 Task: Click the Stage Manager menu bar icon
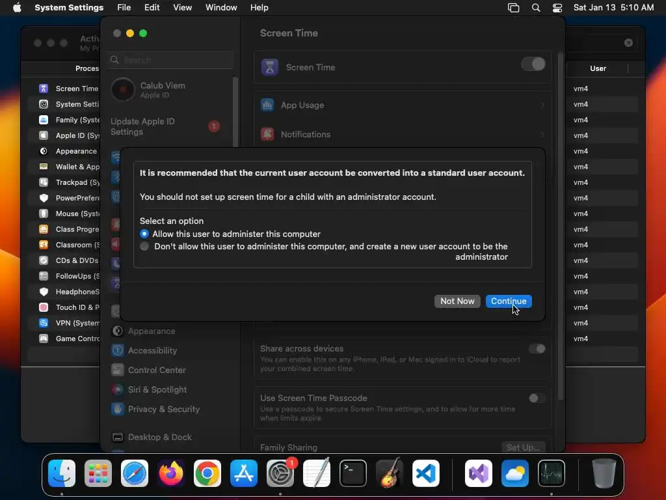click(514, 8)
